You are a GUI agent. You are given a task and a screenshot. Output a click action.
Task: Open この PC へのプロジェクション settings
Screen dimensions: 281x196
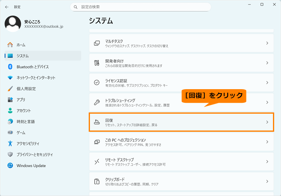pyautogui.click(x=181, y=142)
